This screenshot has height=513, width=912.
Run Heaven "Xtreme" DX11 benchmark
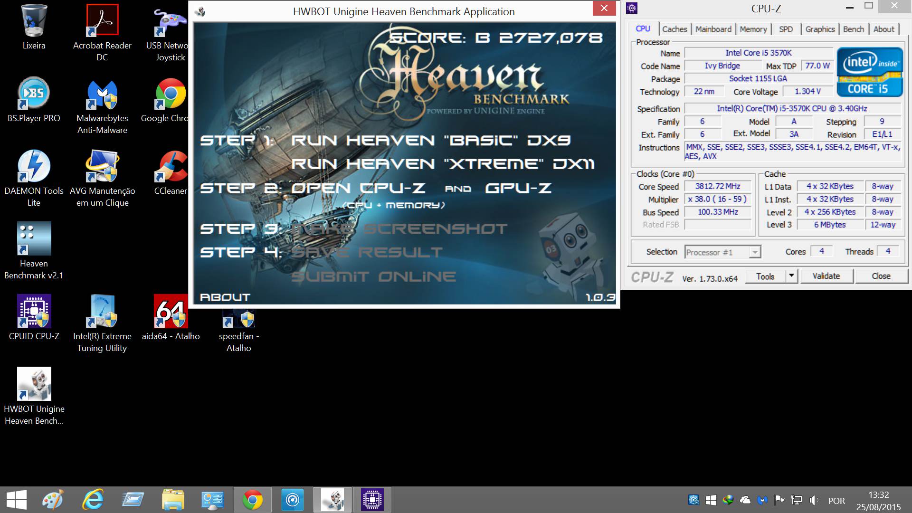(442, 164)
